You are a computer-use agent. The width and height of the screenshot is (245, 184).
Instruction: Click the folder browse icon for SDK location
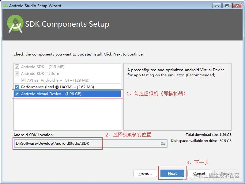coord(163,144)
